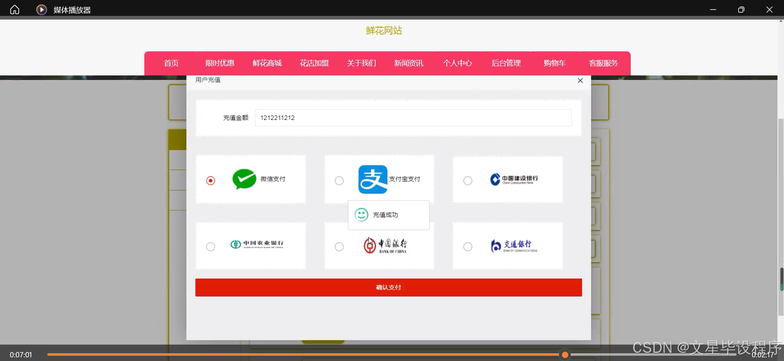Screen dimensions: 784x361
Task: Click the smiley icon in success toast
Action: [361, 215]
